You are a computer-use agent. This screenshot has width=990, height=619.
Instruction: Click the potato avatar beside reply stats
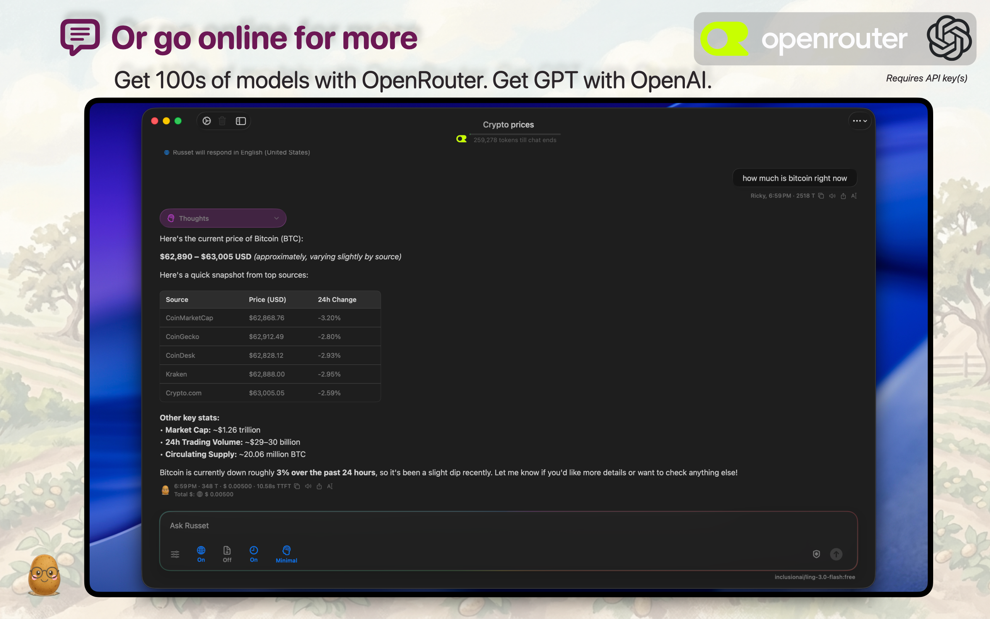(x=165, y=490)
